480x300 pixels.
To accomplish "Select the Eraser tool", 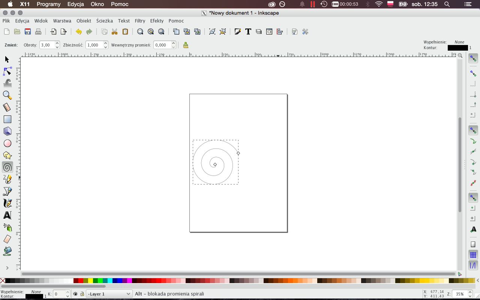I will [7, 239].
